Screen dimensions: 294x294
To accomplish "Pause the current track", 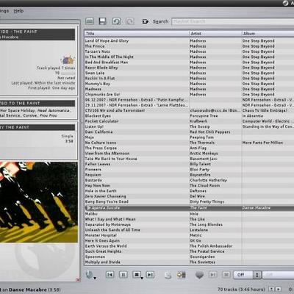I will click(123, 275).
